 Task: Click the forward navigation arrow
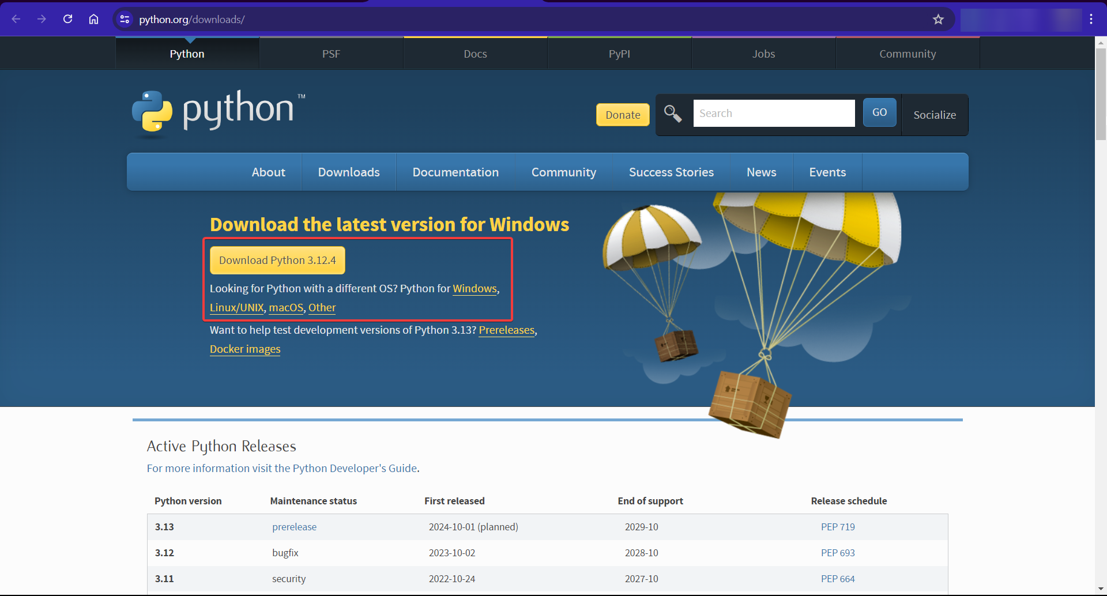(x=42, y=19)
